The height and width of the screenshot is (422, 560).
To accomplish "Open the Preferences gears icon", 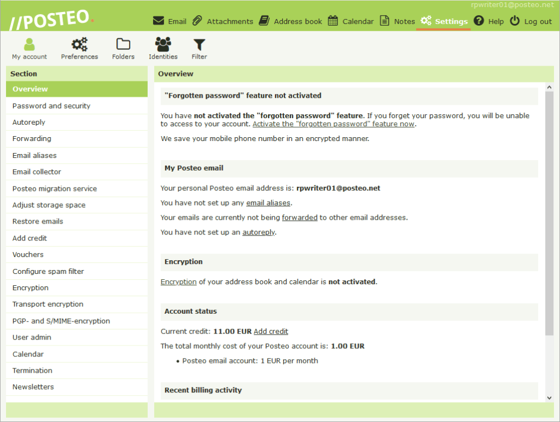I will [79, 44].
